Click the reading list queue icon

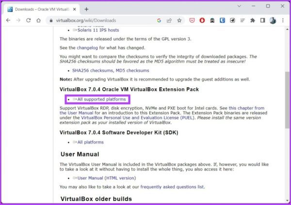[x=242, y=20]
